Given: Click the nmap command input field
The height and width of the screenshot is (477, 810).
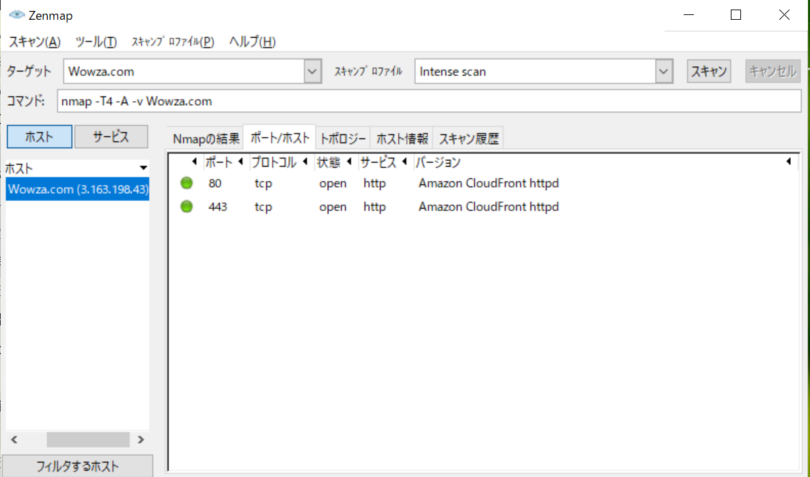Looking at the screenshot, I should click(430, 101).
